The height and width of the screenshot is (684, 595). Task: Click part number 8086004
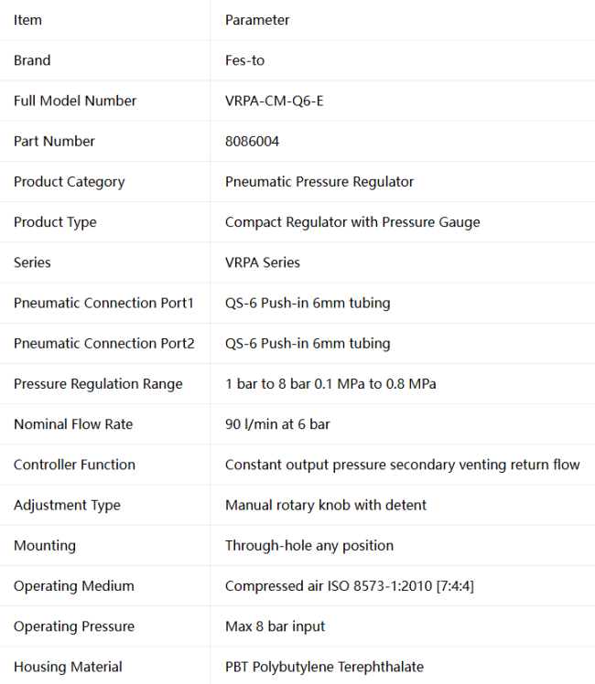click(x=252, y=142)
